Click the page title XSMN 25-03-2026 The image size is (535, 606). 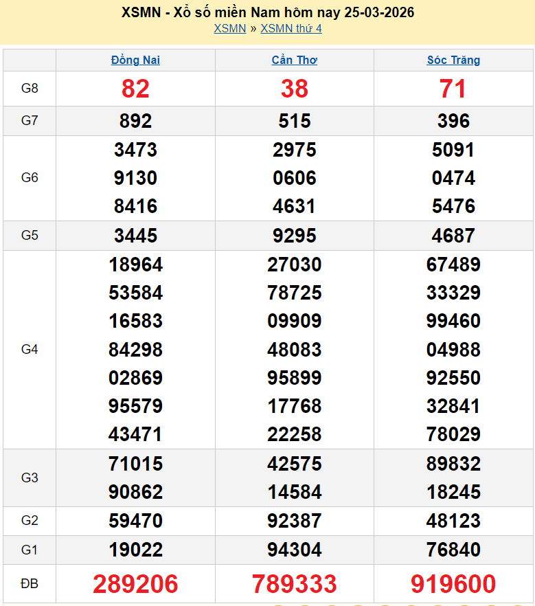[x=267, y=12]
